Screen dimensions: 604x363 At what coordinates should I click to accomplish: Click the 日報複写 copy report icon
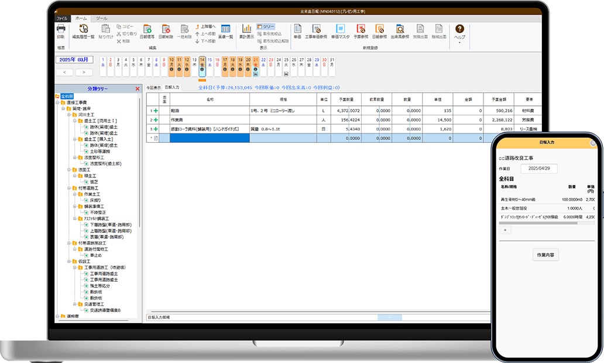coord(147,30)
